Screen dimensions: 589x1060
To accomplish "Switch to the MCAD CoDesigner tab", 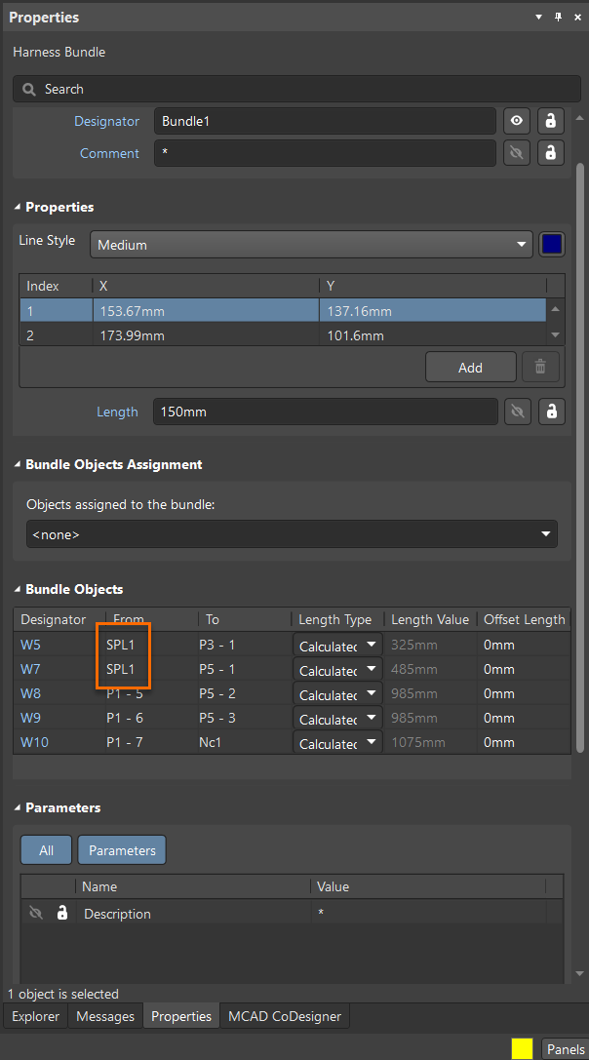I will click(285, 1016).
